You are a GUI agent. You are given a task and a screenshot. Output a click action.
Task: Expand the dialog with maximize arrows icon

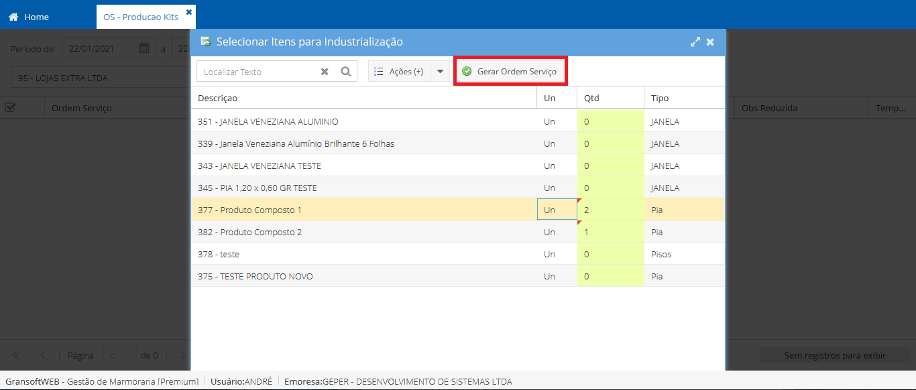695,42
